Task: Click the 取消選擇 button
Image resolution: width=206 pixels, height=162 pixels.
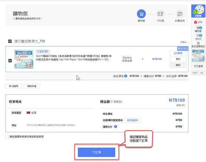Action: pyautogui.click(x=14, y=86)
